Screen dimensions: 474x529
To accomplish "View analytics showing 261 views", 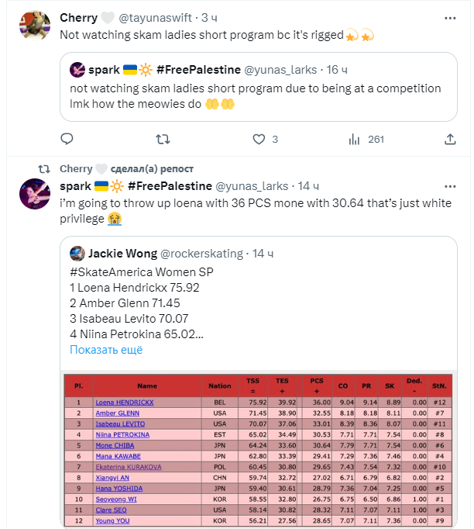I will pyautogui.click(x=355, y=139).
